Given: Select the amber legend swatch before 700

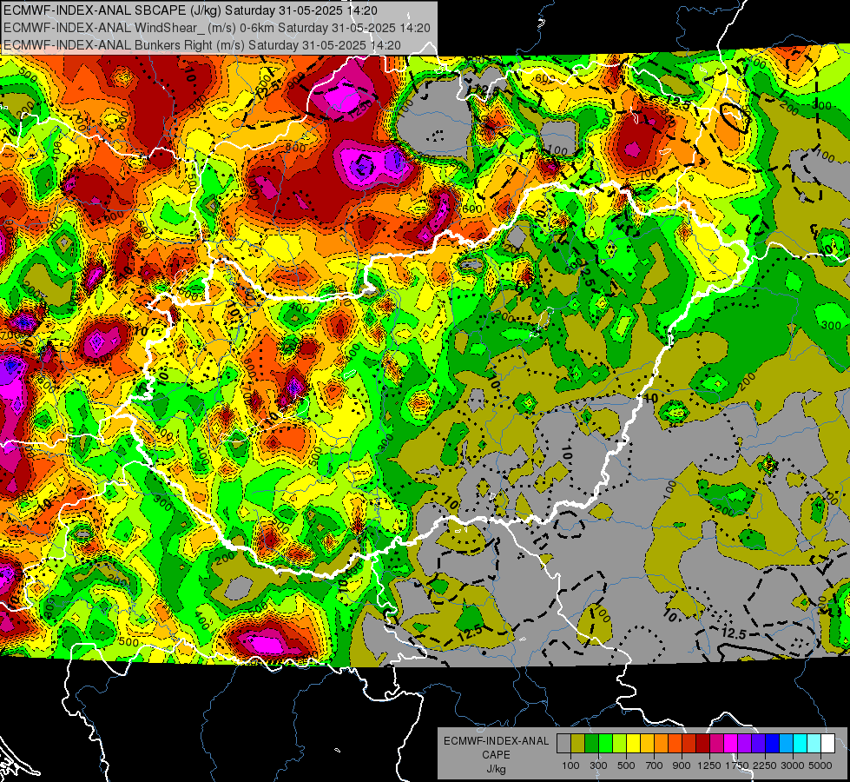Looking at the screenshot, I should pyautogui.click(x=647, y=743).
